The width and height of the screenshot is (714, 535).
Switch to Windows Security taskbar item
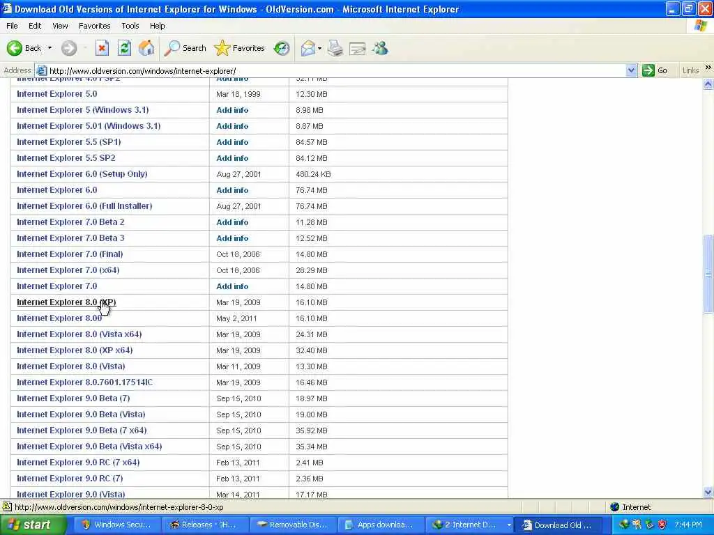(116, 525)
